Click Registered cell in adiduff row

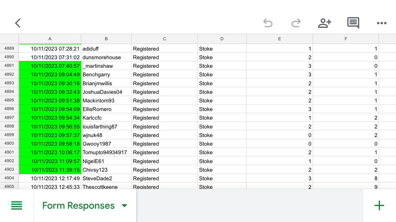pos(164,49)
